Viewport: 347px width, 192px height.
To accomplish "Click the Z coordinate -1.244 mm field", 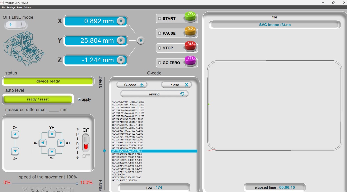I will 95,60.
